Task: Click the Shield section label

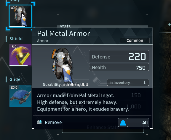Action: point(16,39)
